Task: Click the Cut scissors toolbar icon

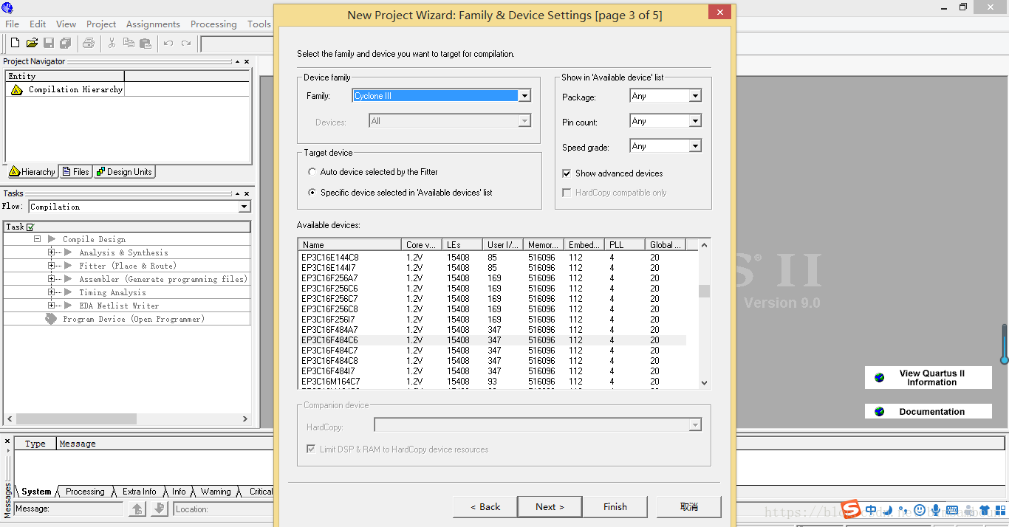Action: pyautogui.click(x=112, y=44)
